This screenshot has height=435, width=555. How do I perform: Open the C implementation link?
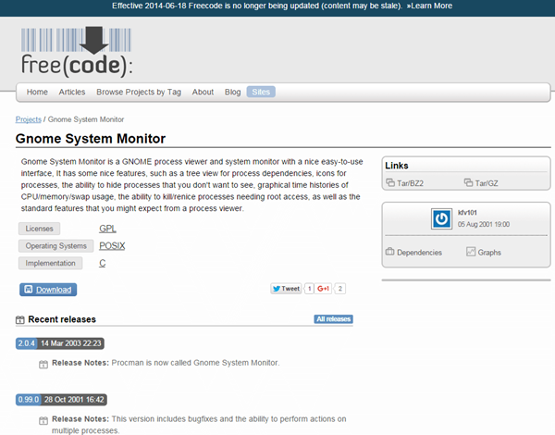(103, 263)
